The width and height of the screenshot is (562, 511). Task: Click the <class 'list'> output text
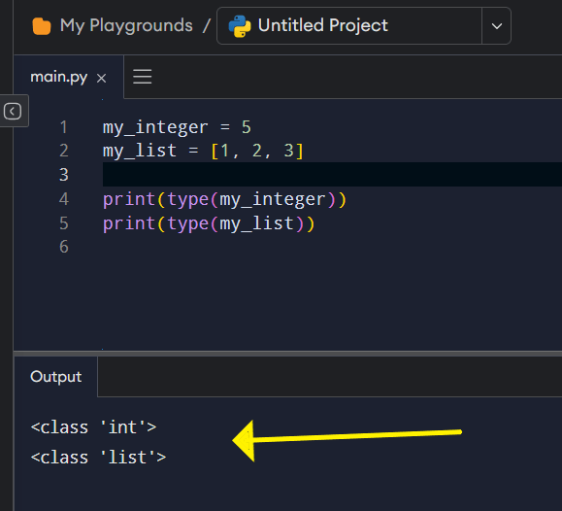click(x=99, y=458)
